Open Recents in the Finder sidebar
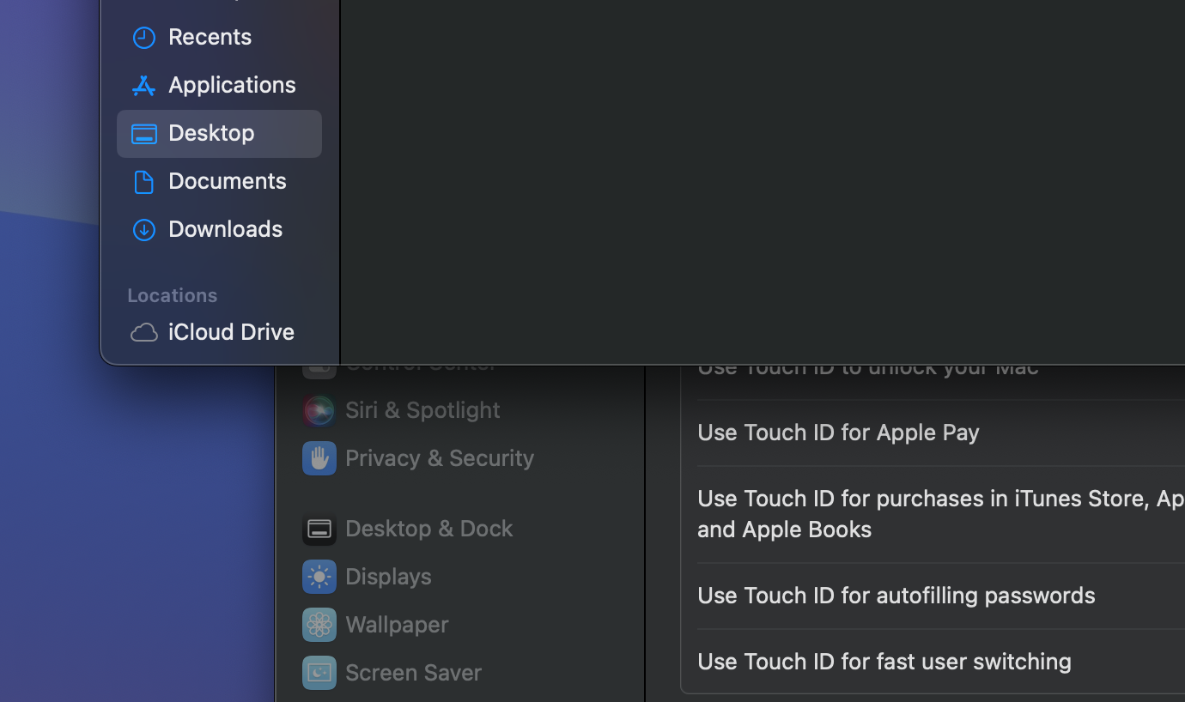Screen dimensions: 1185x702 [x=210, y=37]
